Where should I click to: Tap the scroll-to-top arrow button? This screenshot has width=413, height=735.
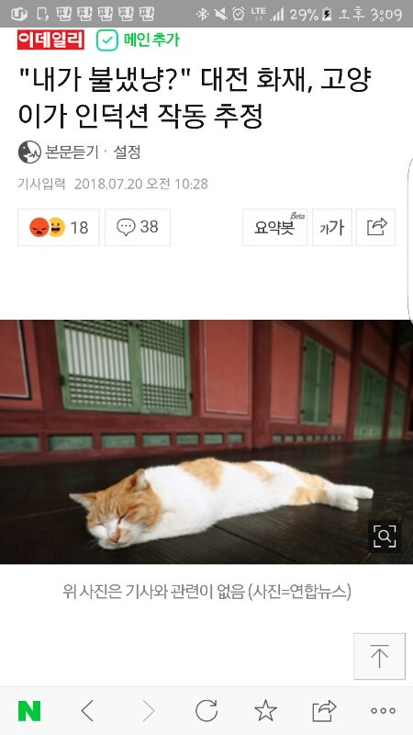tap(379, 656)
